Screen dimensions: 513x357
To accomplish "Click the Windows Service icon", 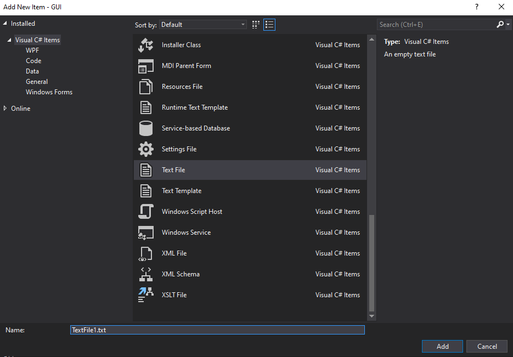I will 145,233.
